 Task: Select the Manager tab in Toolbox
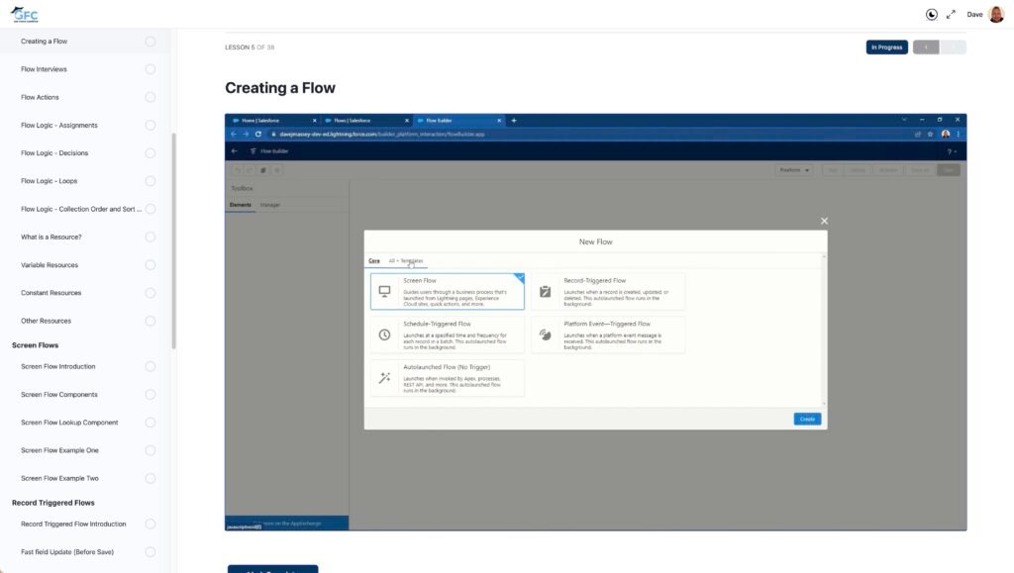coord(269,205)
